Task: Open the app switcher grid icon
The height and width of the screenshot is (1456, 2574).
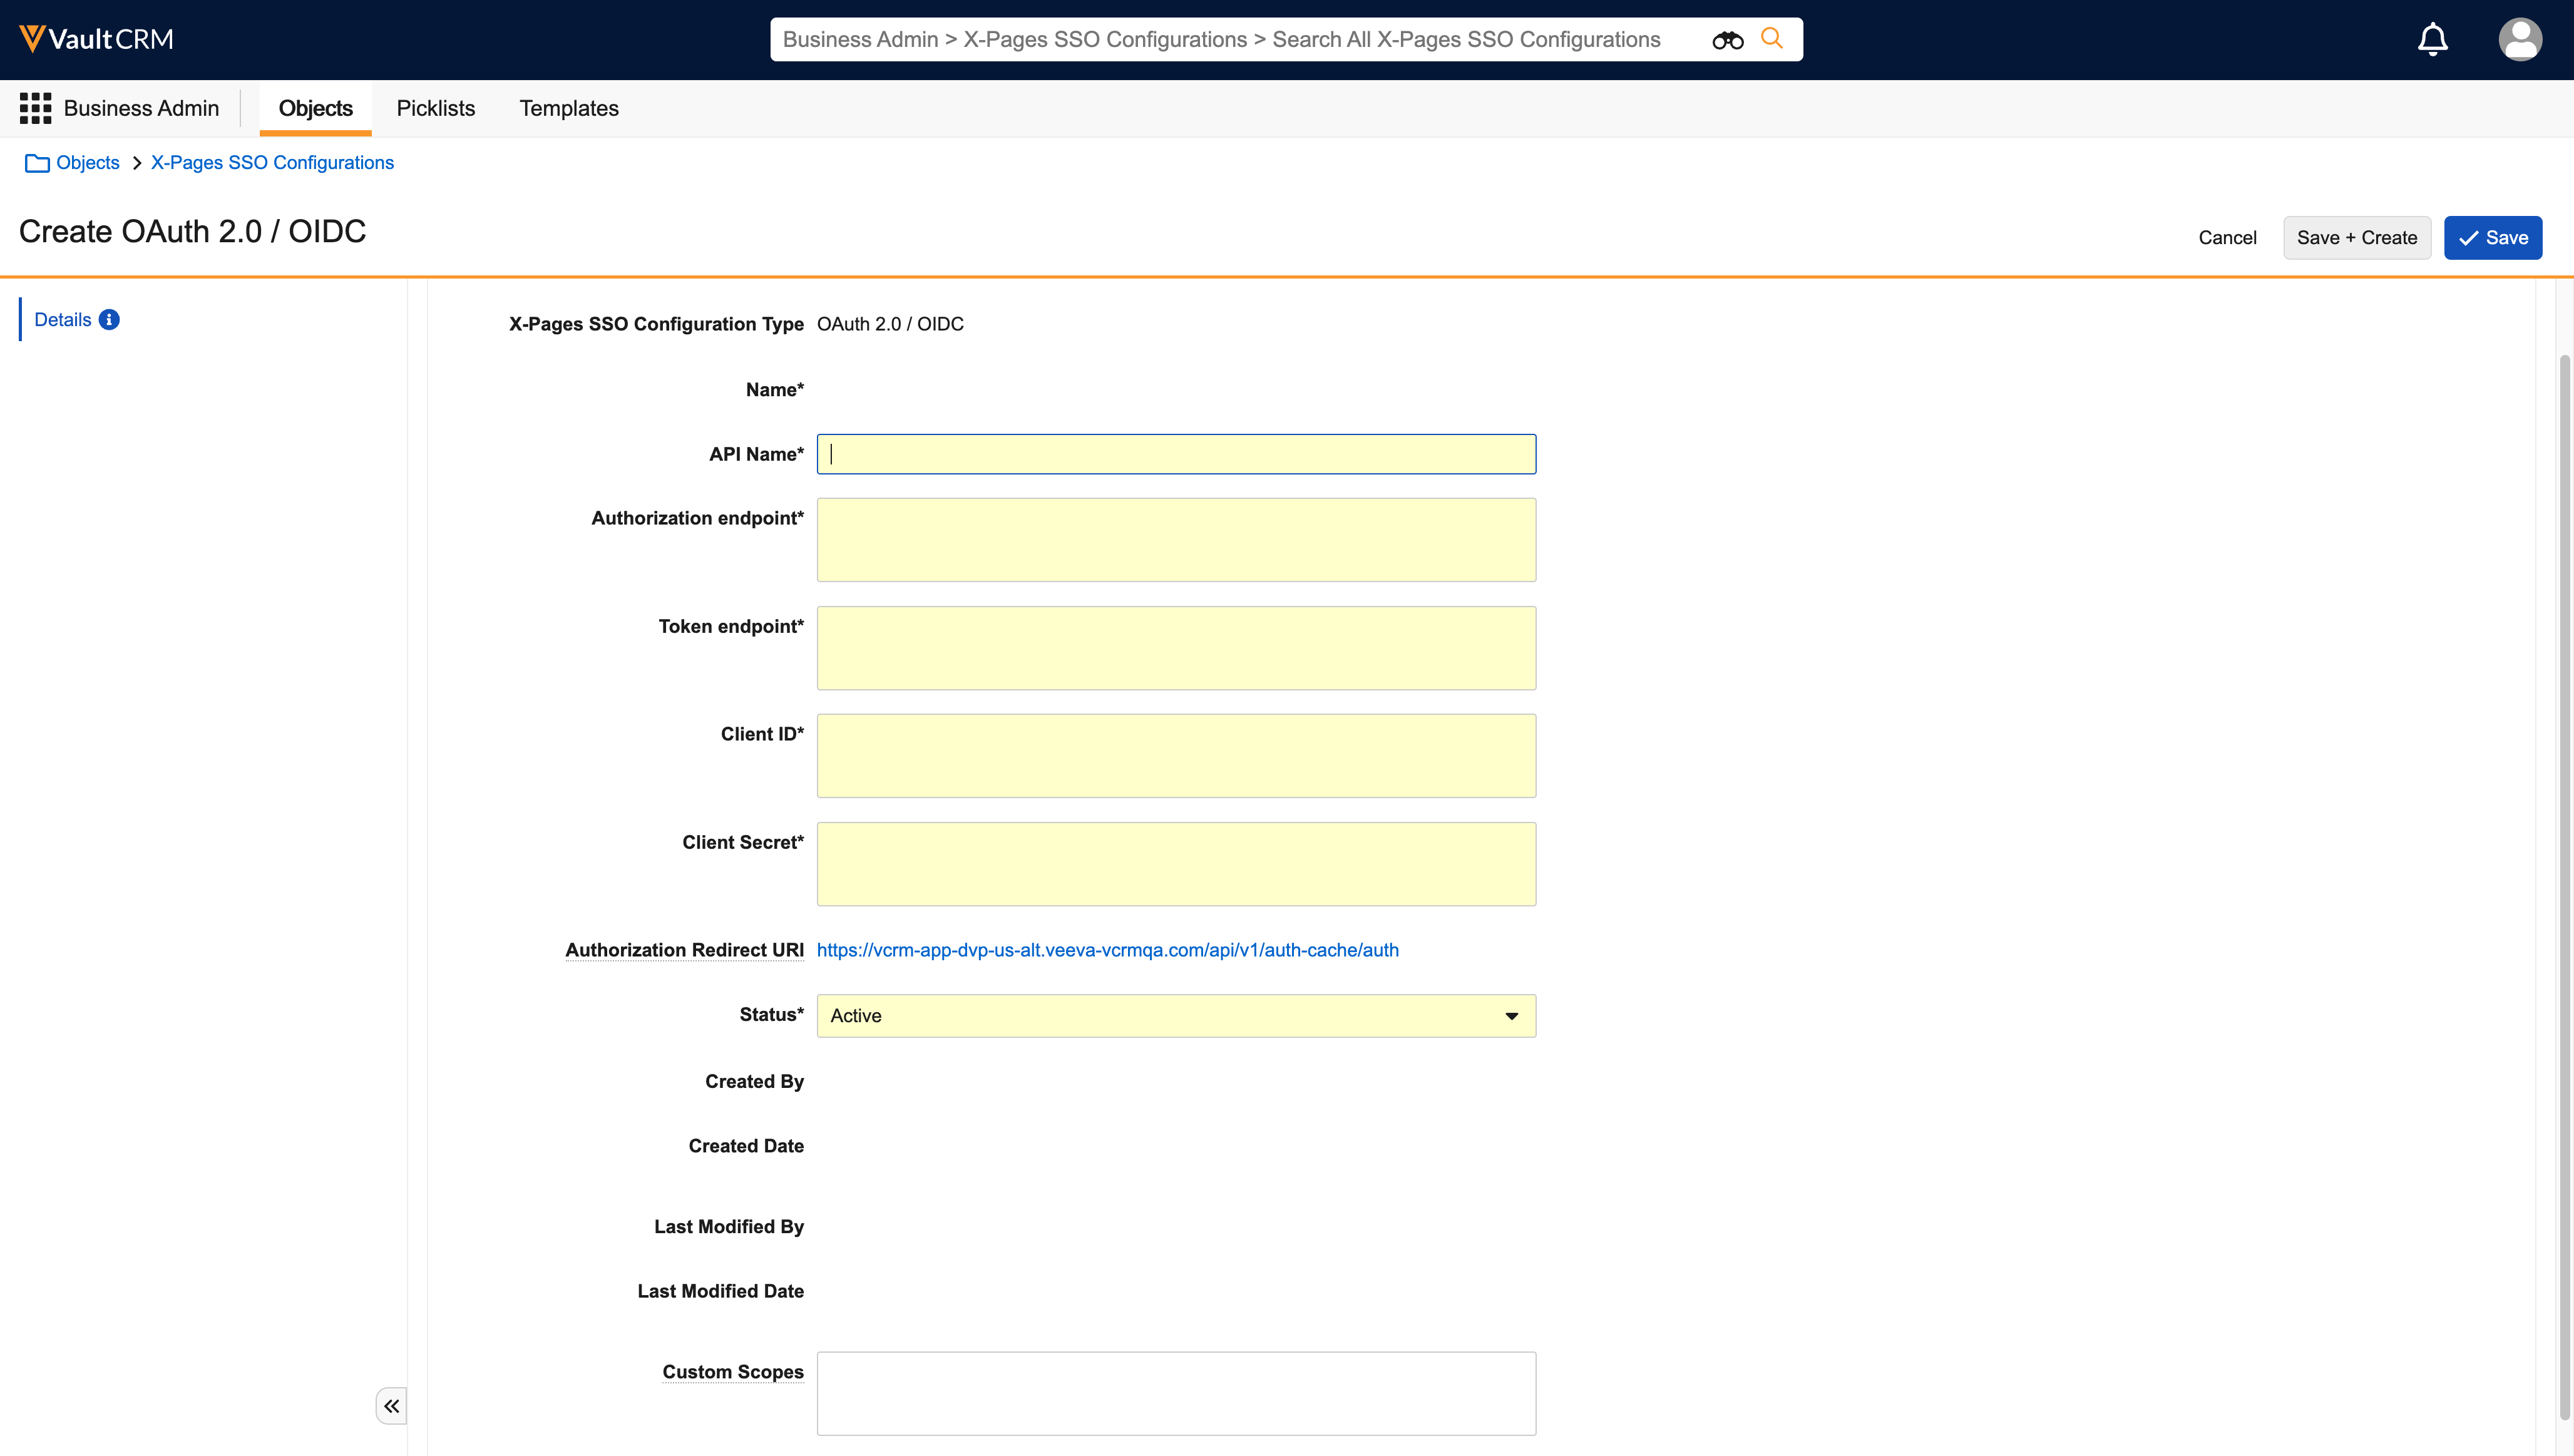Action: (x=35, y=108)
